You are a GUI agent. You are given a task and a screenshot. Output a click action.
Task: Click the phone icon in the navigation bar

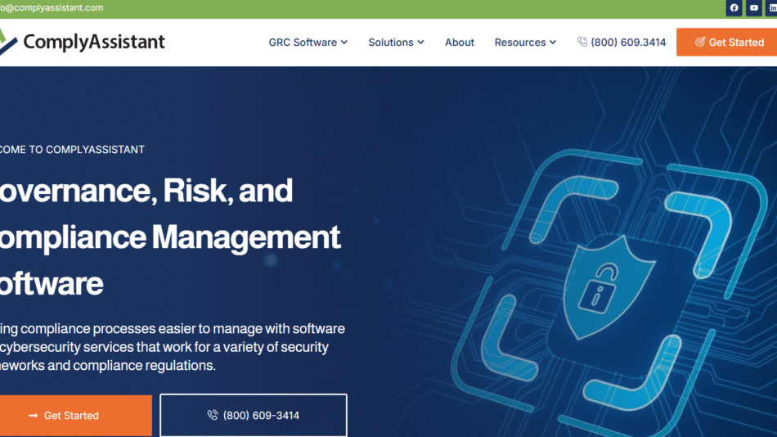582,42
